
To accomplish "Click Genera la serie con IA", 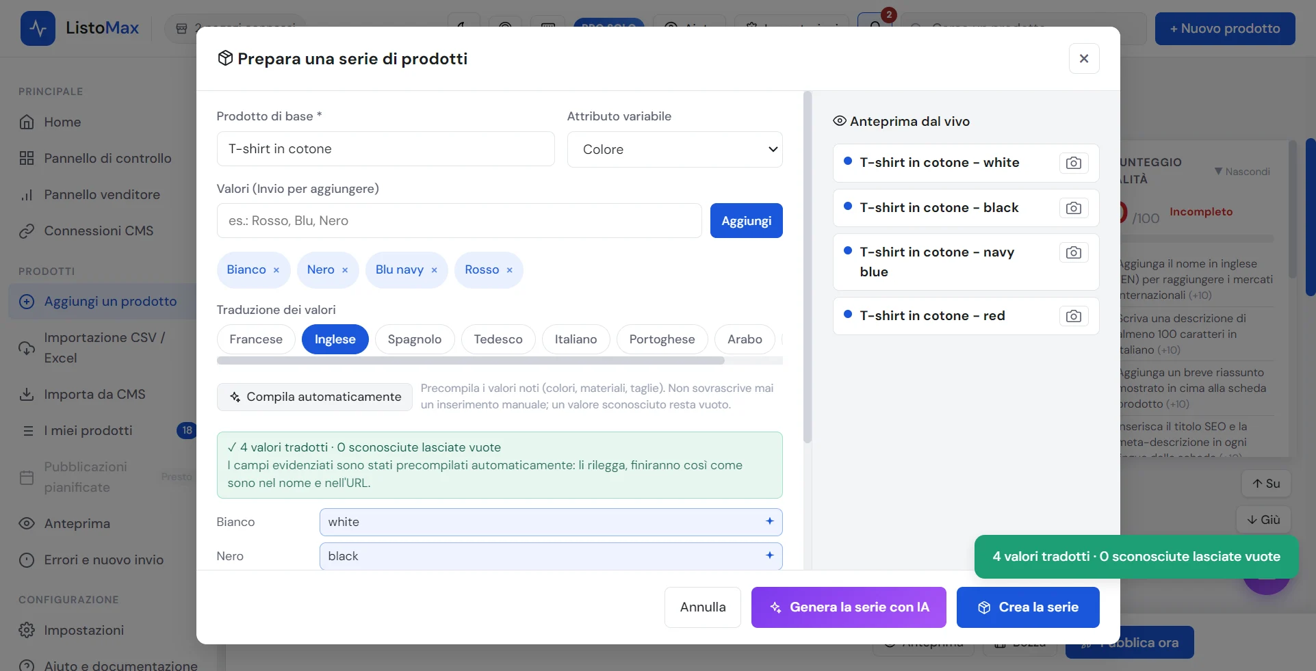I will click(849, 607).
